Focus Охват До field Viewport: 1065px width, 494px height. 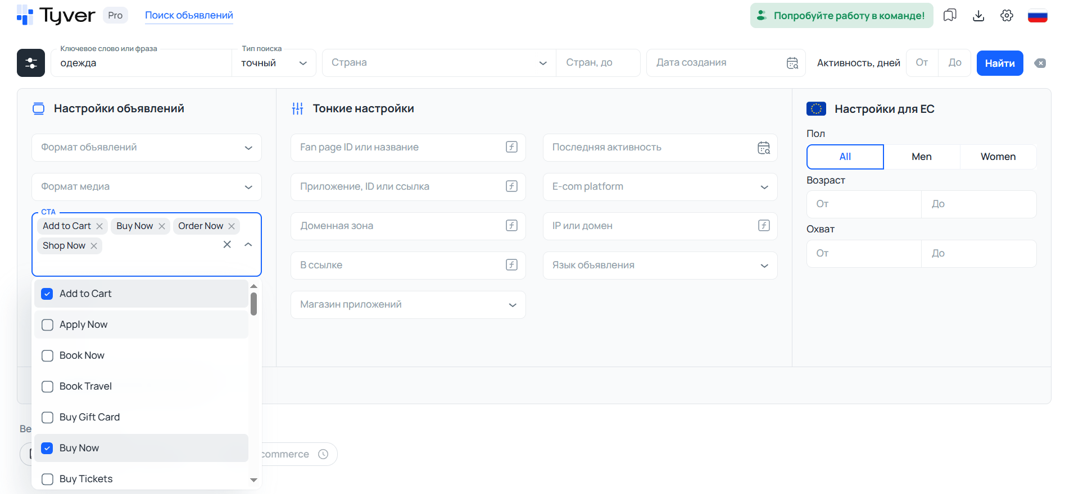pos(979,254)
